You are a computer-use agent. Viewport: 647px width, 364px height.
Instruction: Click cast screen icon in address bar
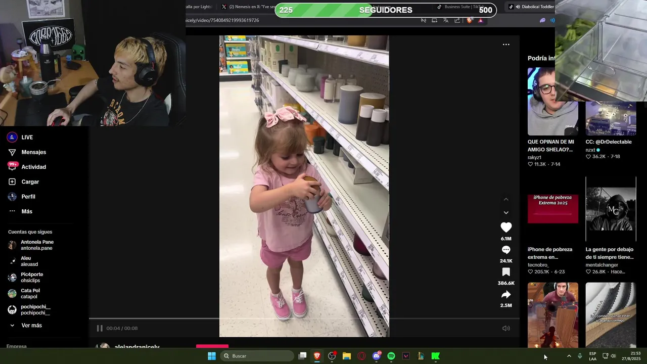click(x=434, y=20)
